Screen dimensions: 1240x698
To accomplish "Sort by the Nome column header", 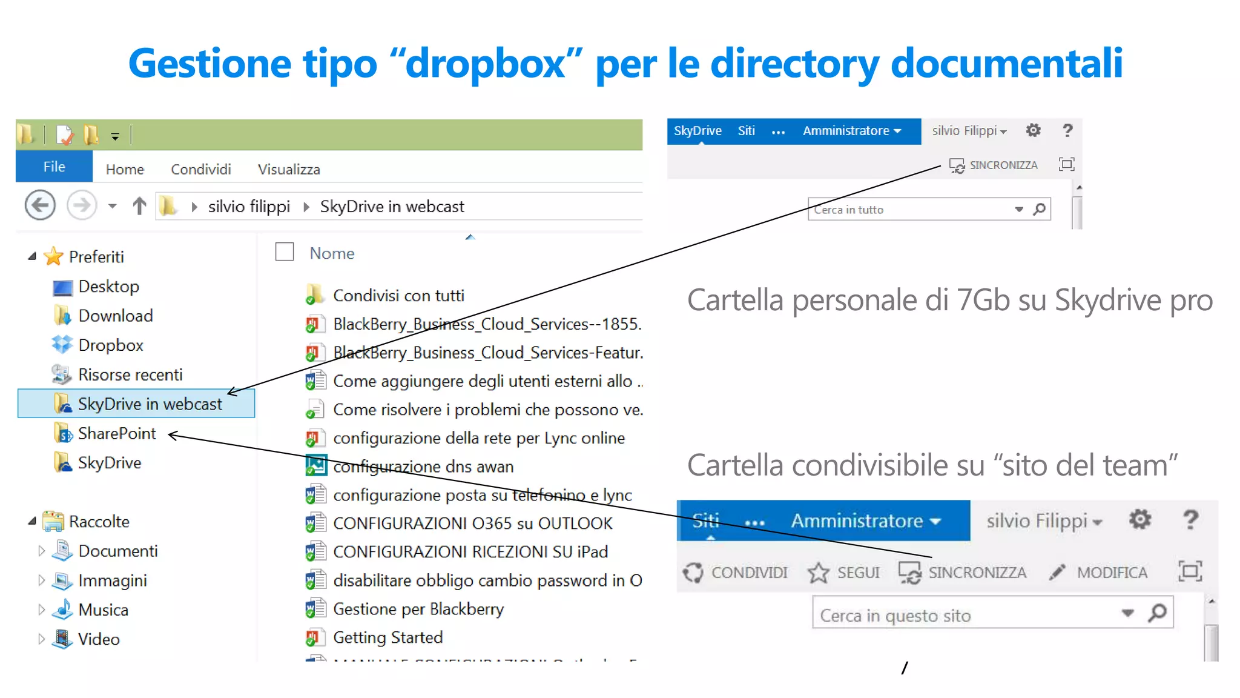I will click(x=332, y=253).
